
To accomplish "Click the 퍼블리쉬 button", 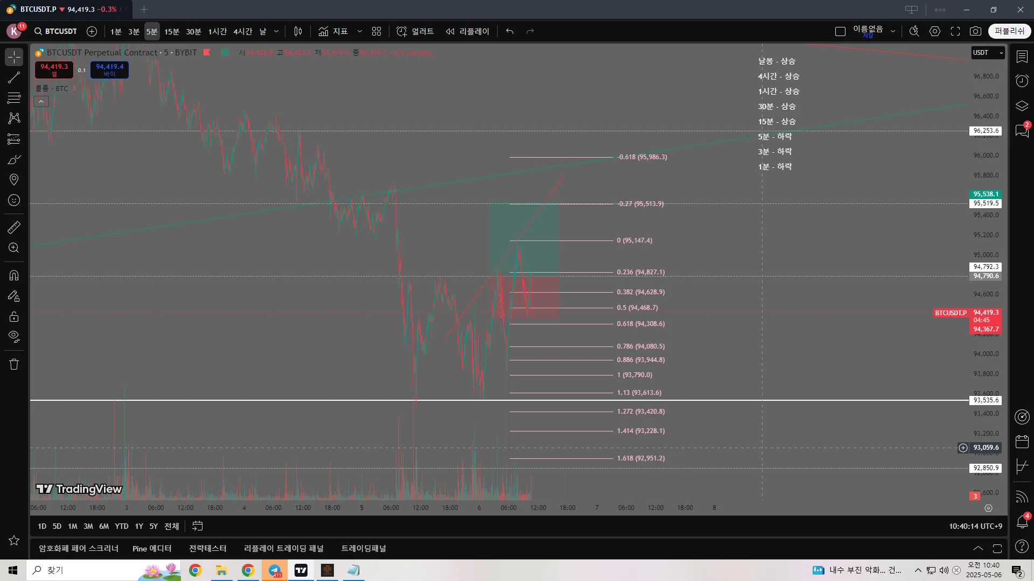I will (x=1009, y=31).
